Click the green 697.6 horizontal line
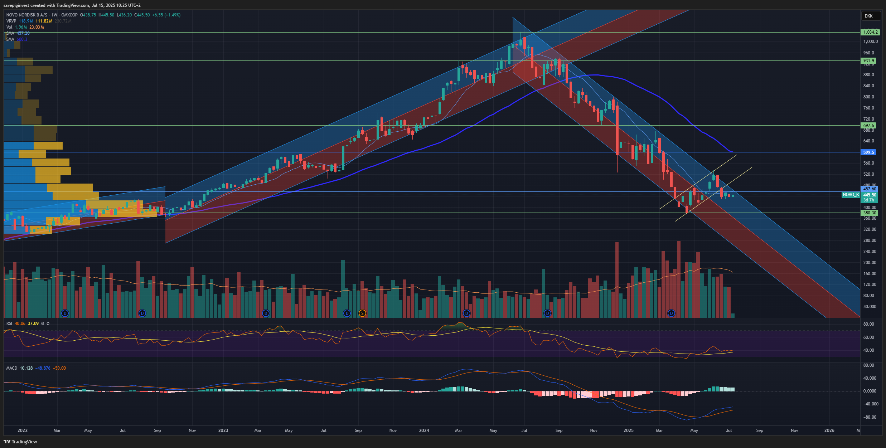 pos(432,126)
